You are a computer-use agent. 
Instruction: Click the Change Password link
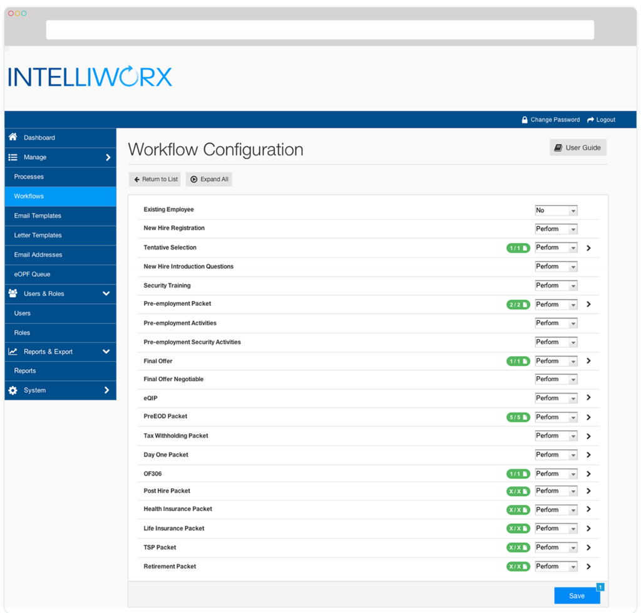click(x=551, y=120)
